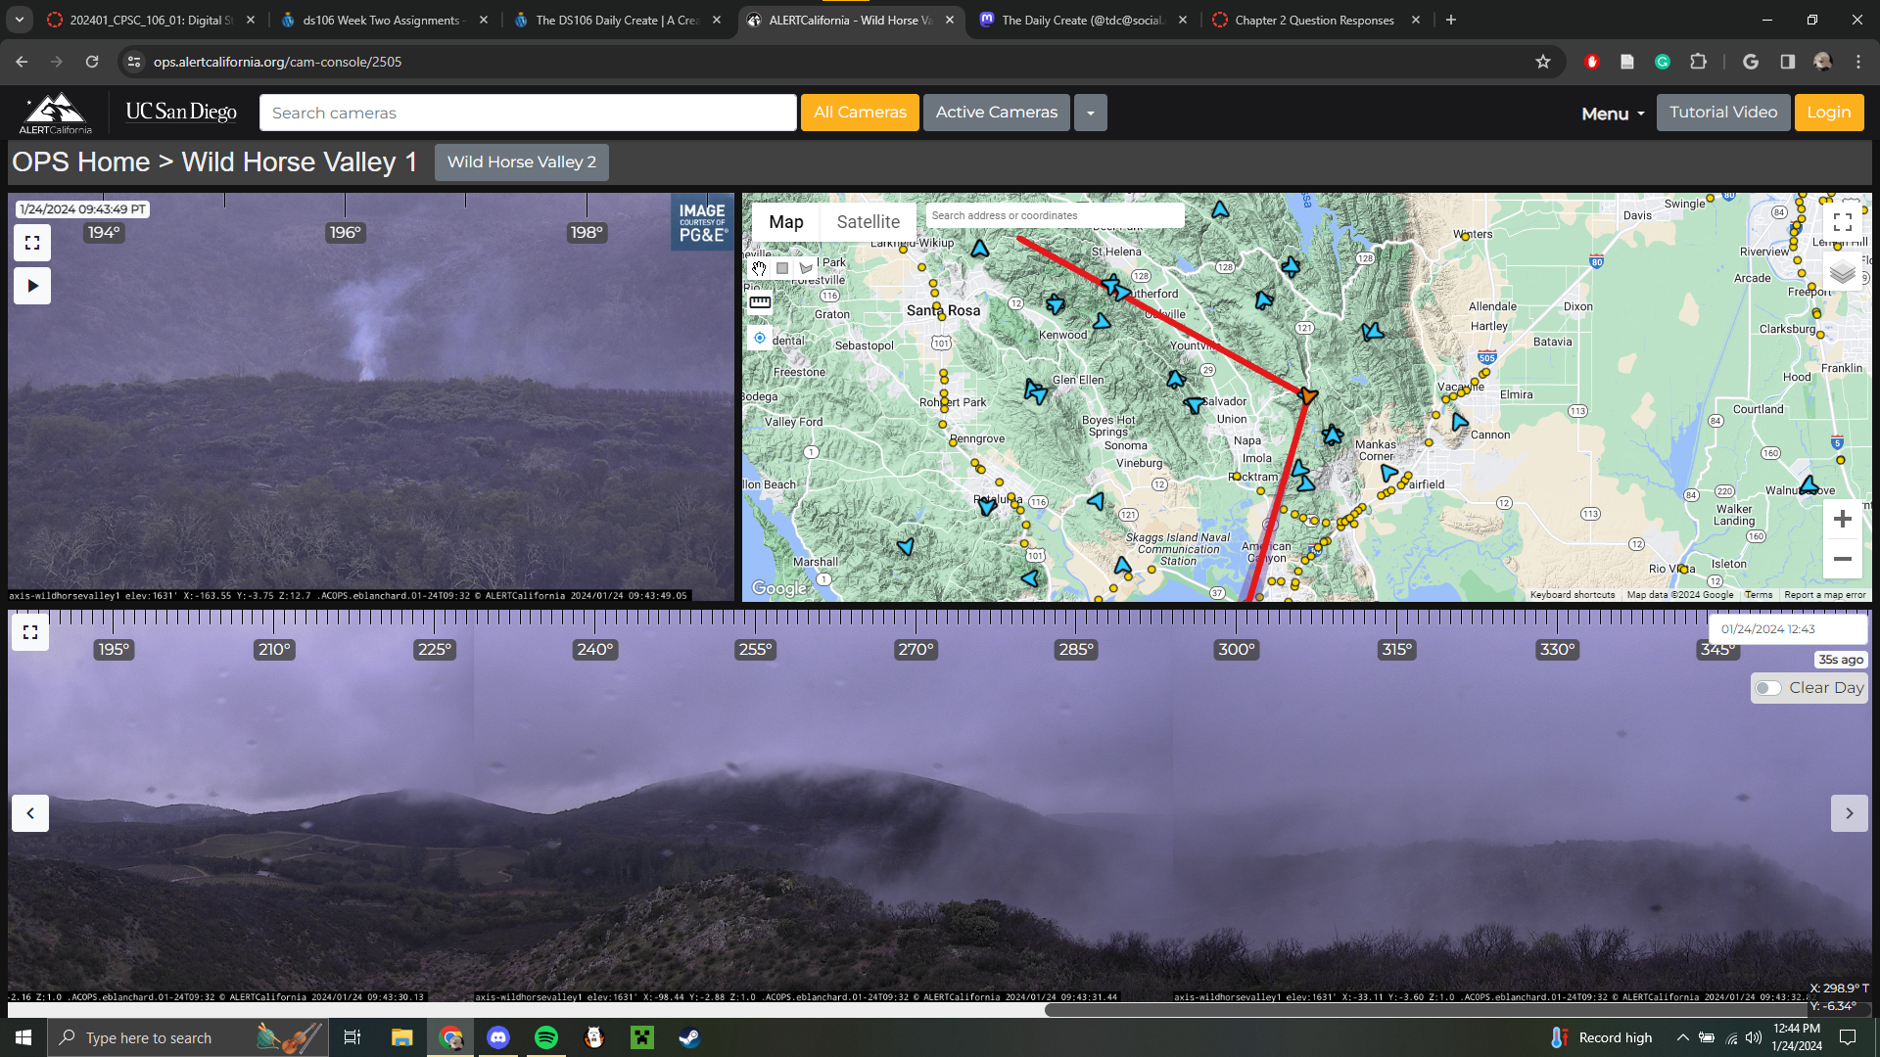Toggle map fullscreen view

pyautogui.click(x=1842, y=222)
